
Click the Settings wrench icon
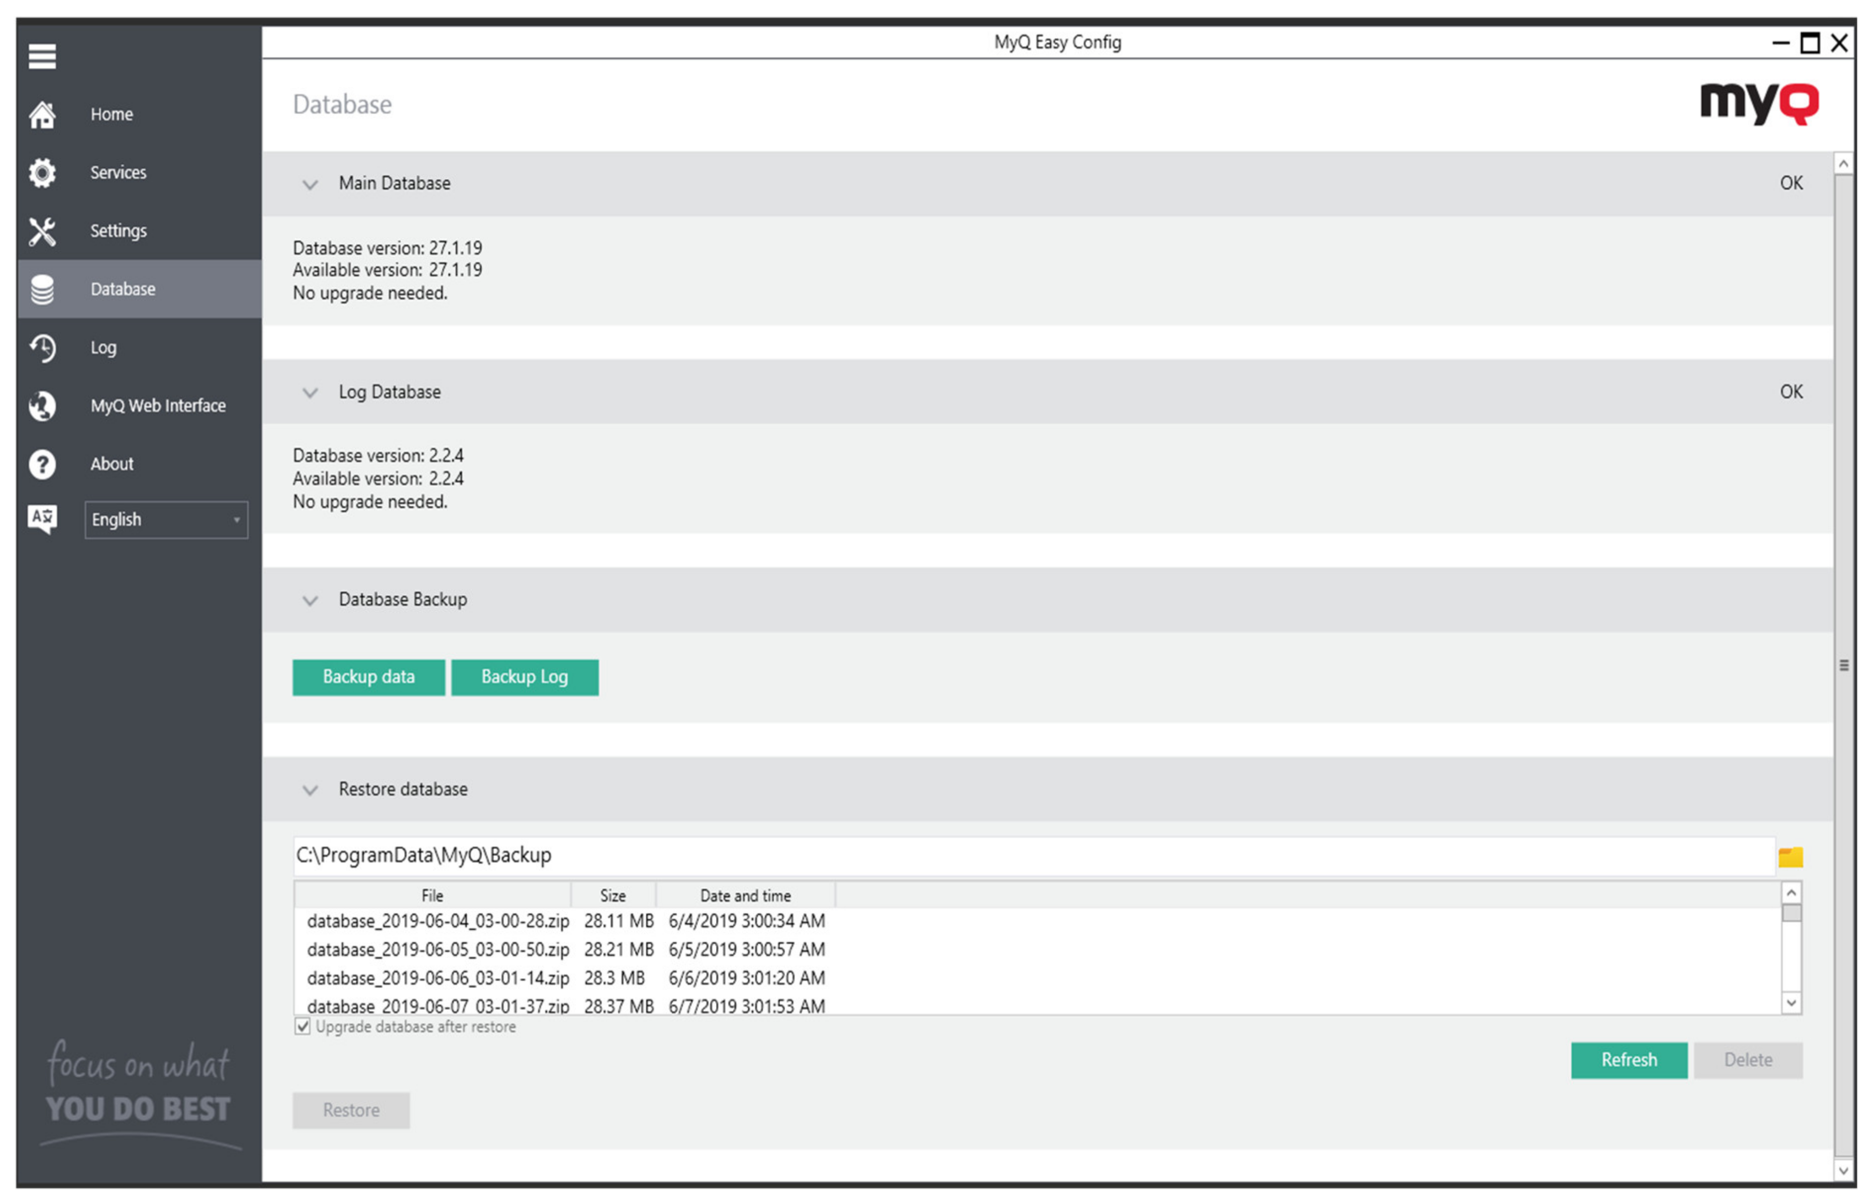click(42, 231)
